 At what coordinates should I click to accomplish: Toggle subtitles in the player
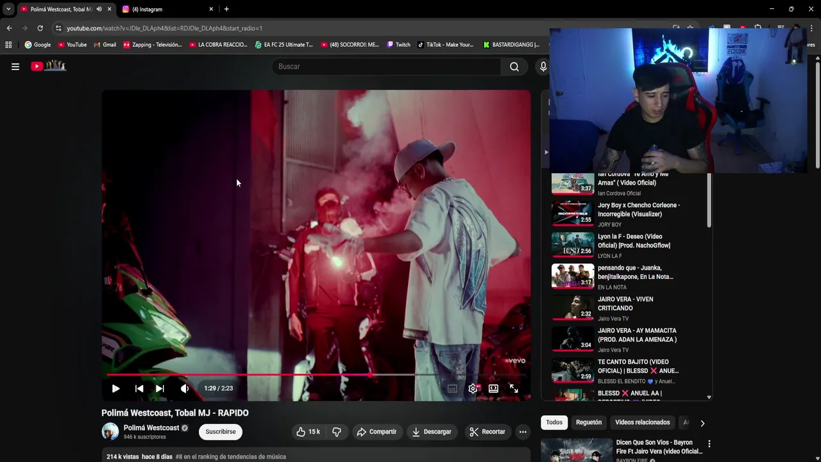tap(452, 388)
